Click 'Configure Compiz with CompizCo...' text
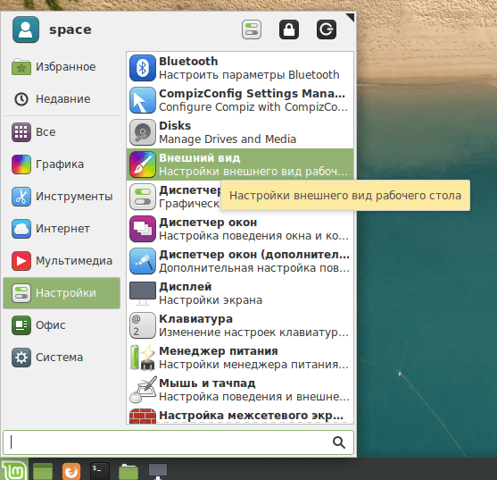The image size is (497, 480). click(x=253, y=107)
